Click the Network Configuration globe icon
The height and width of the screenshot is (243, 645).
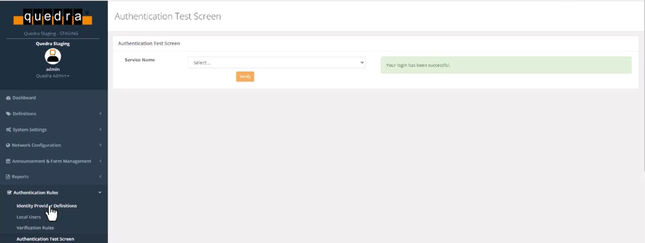point(8,145)
